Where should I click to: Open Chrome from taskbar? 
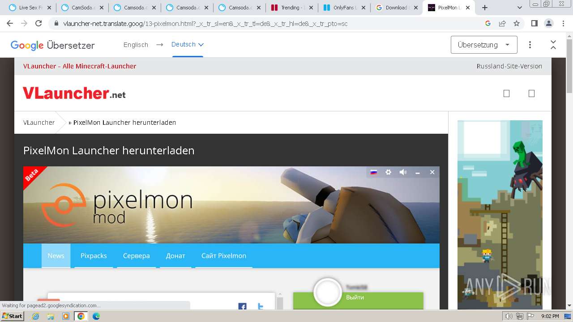(81, 316)
